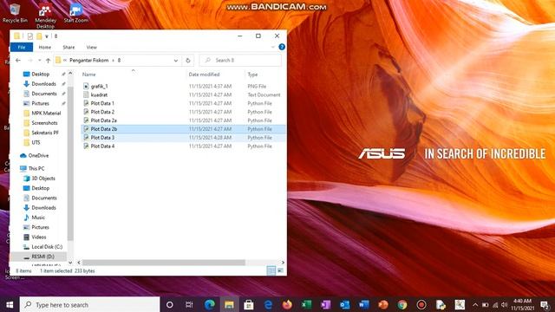Go up one folder level

click(49, 61)
